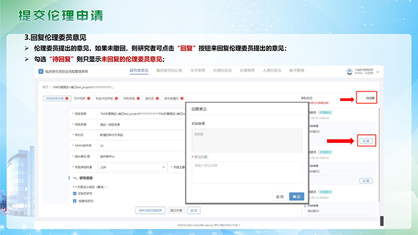Click the 项目来源 input field
Image resolution: width=418 pixels, height=235 pixels.
point(142,125)
